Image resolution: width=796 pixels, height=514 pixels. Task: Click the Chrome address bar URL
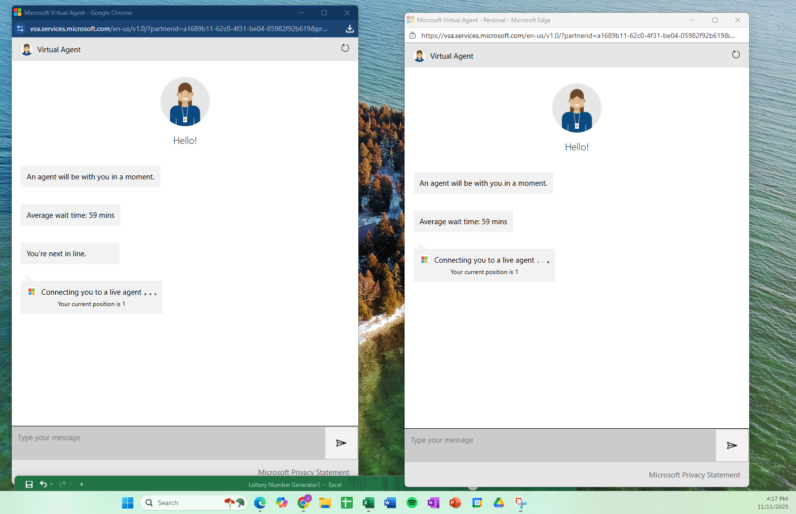tap(179, 29)
